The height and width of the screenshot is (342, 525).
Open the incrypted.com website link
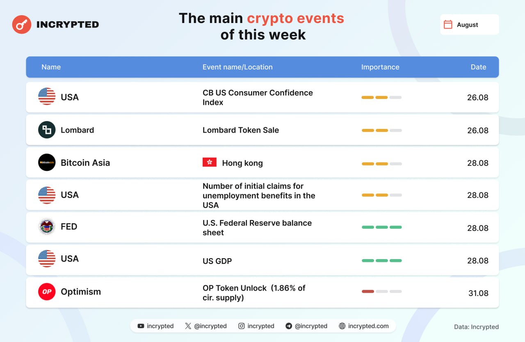pyautogui.click(x=368, y=326)
